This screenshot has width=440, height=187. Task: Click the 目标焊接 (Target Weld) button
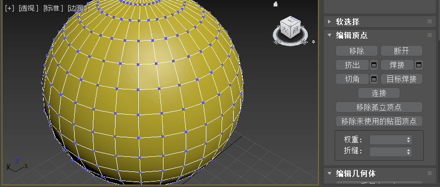pos(402,79)
